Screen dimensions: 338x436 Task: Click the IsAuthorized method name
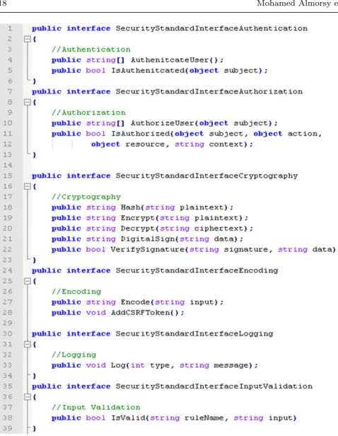pos(141,134)
